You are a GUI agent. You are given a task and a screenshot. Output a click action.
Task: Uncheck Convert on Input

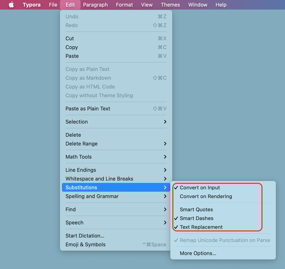[x=223, y=187]
